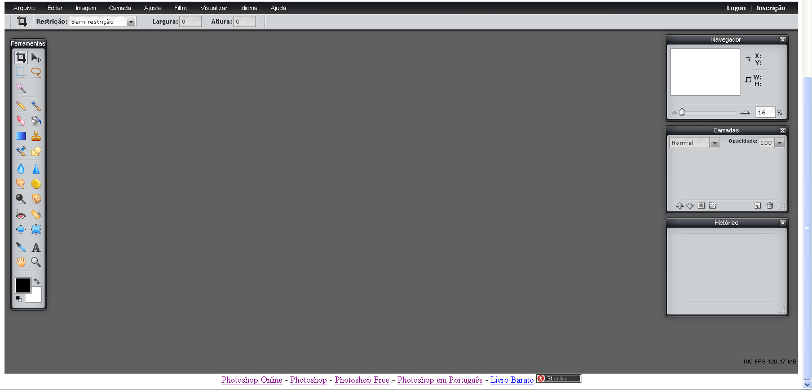Screen dimensions: 812x390
Task: Open the Opacidade dropdown arrow
Action: (x=779, y=143)
